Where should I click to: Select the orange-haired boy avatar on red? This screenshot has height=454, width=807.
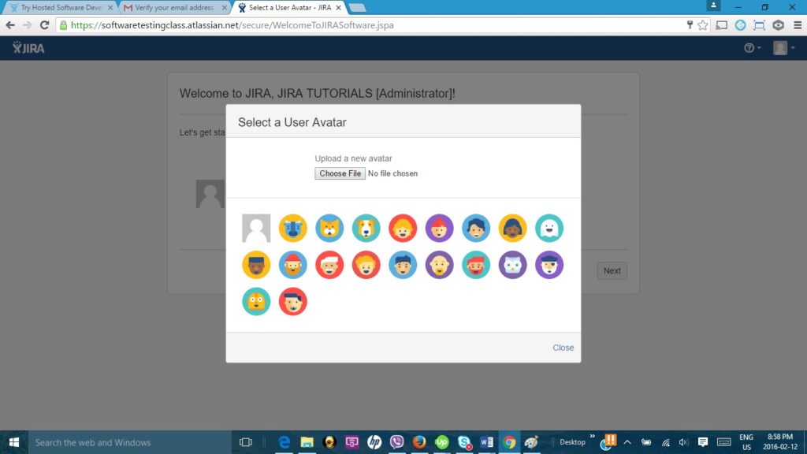[366, 265]
